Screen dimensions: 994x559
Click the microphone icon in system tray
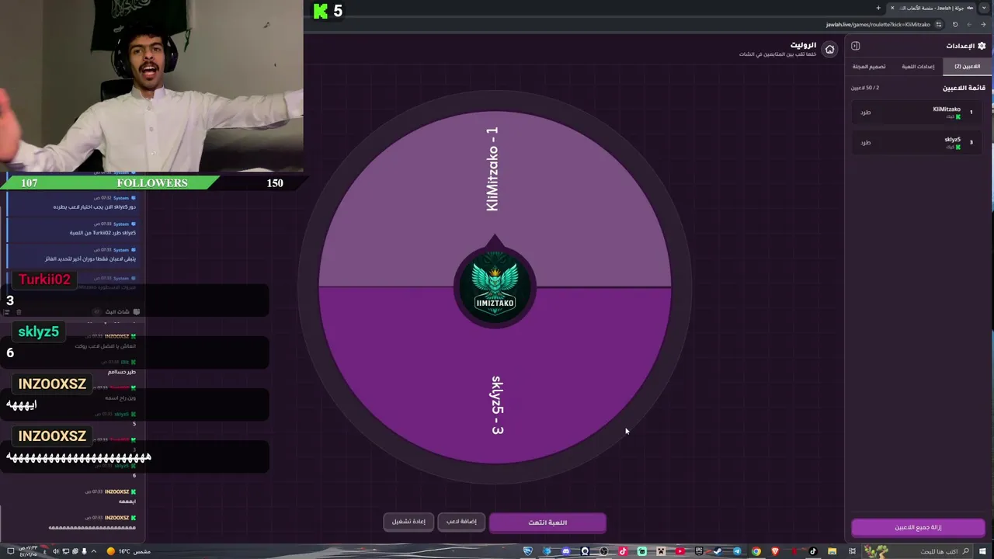click(84, 551)
